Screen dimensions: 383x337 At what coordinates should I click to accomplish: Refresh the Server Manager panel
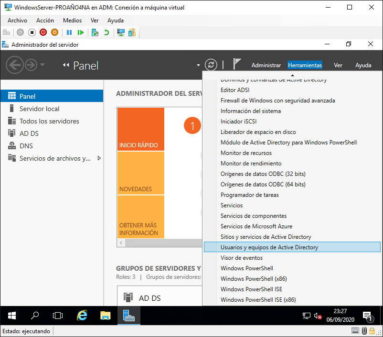[x=211, y=65]
